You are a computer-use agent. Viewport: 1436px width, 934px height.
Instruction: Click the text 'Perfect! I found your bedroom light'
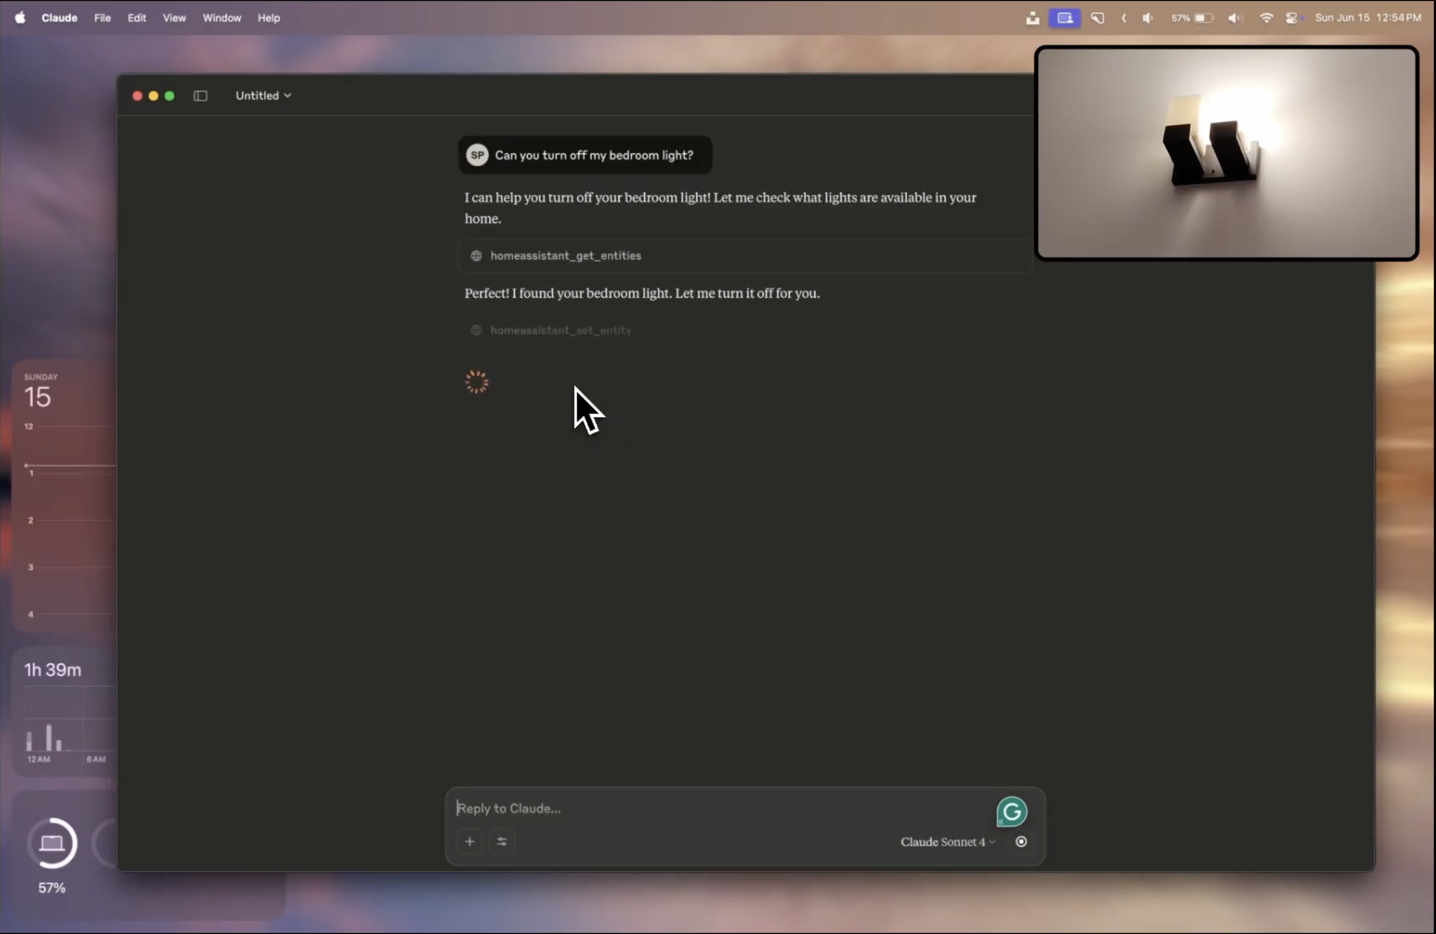click(x=567, y=293)
